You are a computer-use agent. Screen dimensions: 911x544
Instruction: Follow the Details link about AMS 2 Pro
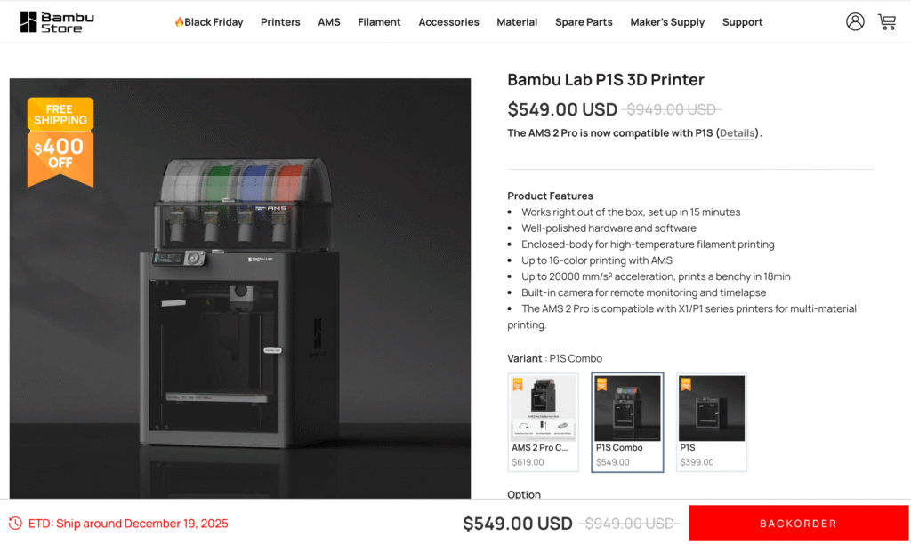pos(737,133)
